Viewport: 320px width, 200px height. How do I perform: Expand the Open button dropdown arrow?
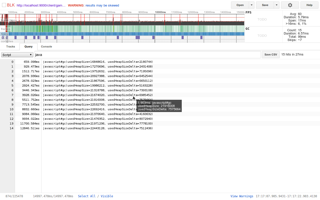(x=252, y=5)
